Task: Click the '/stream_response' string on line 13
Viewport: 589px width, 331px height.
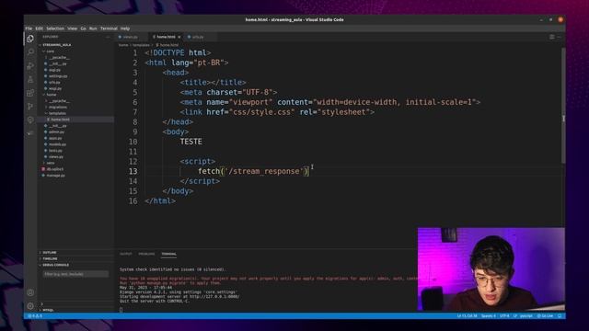Action: click(264, 172)
